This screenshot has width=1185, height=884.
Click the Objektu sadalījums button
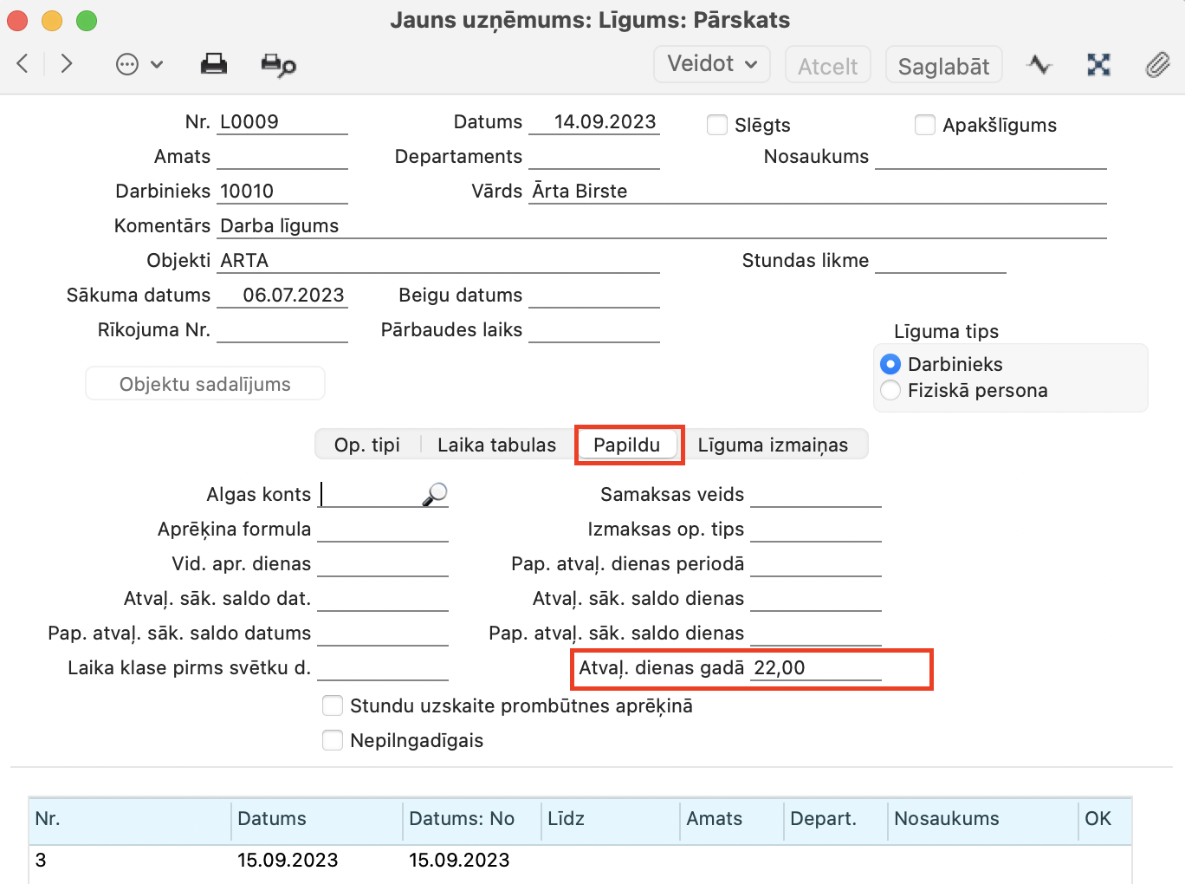tap(205, 384)
